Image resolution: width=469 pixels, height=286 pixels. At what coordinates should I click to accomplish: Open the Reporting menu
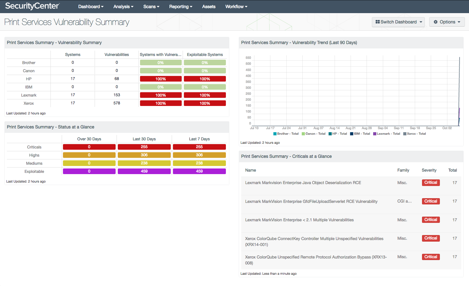point(181,7)
